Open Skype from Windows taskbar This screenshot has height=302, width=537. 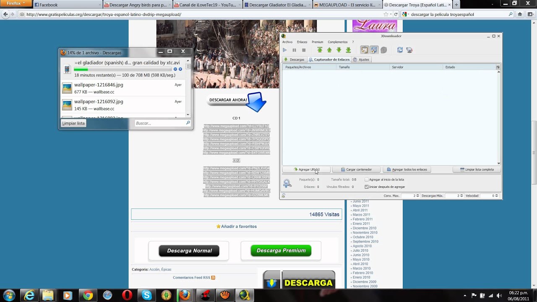click(x=146, y=296)
